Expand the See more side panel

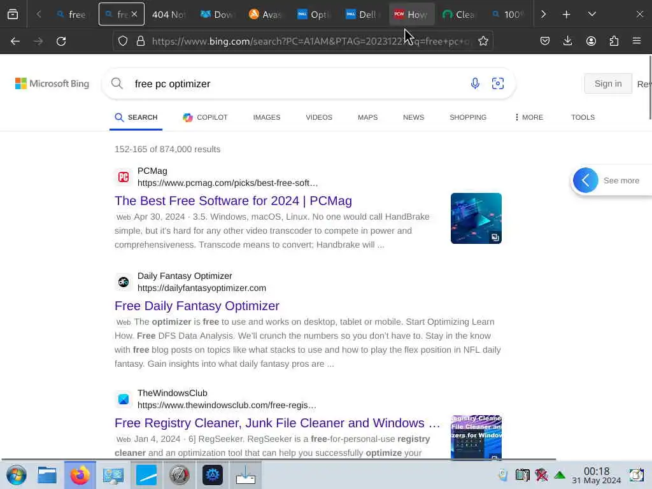click(x=611, y=180)
